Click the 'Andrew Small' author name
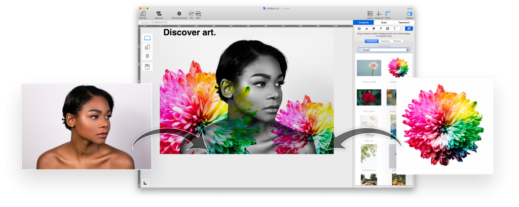This screenshot has height=207, width=519. click(369, 82)
